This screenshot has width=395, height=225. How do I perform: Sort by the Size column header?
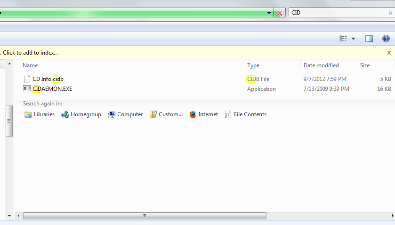pyautogui.click(x=365, y=65)
